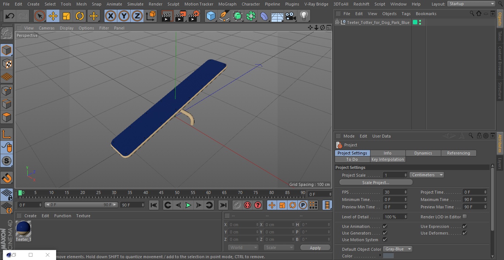Open the Spline Pen tool
Screen dimensions: 504x260
coord(224,16)
